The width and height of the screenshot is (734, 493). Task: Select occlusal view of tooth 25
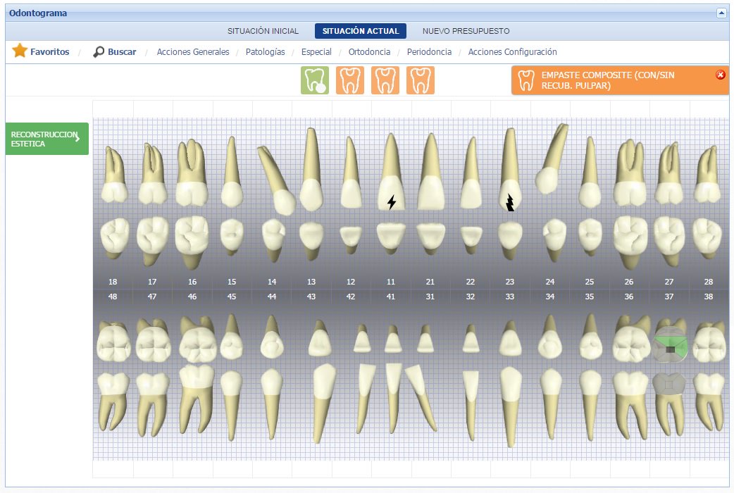pos(590,237)
